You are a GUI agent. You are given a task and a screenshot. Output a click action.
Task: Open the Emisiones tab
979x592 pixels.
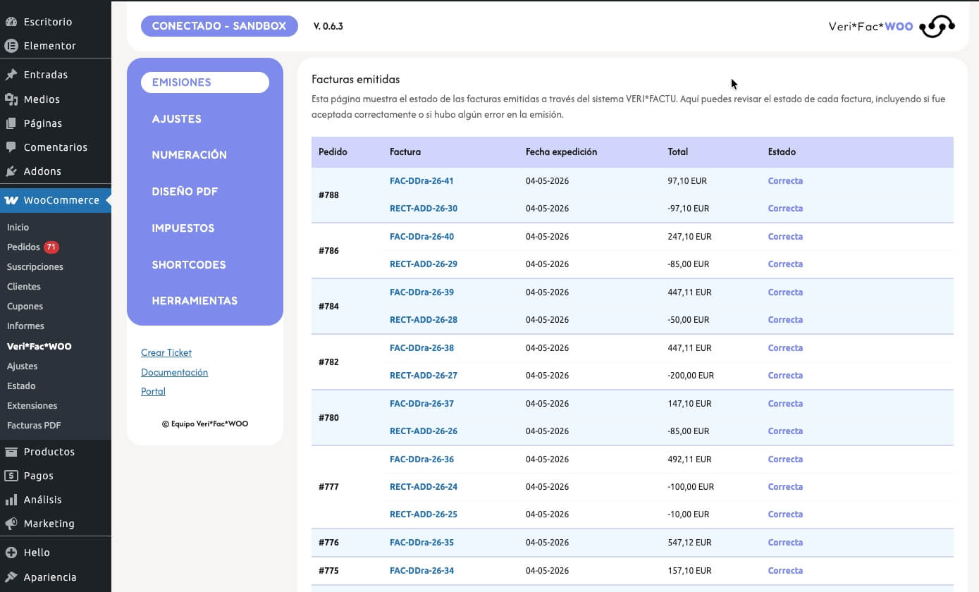pyautogui.click(x=205, y=82)
